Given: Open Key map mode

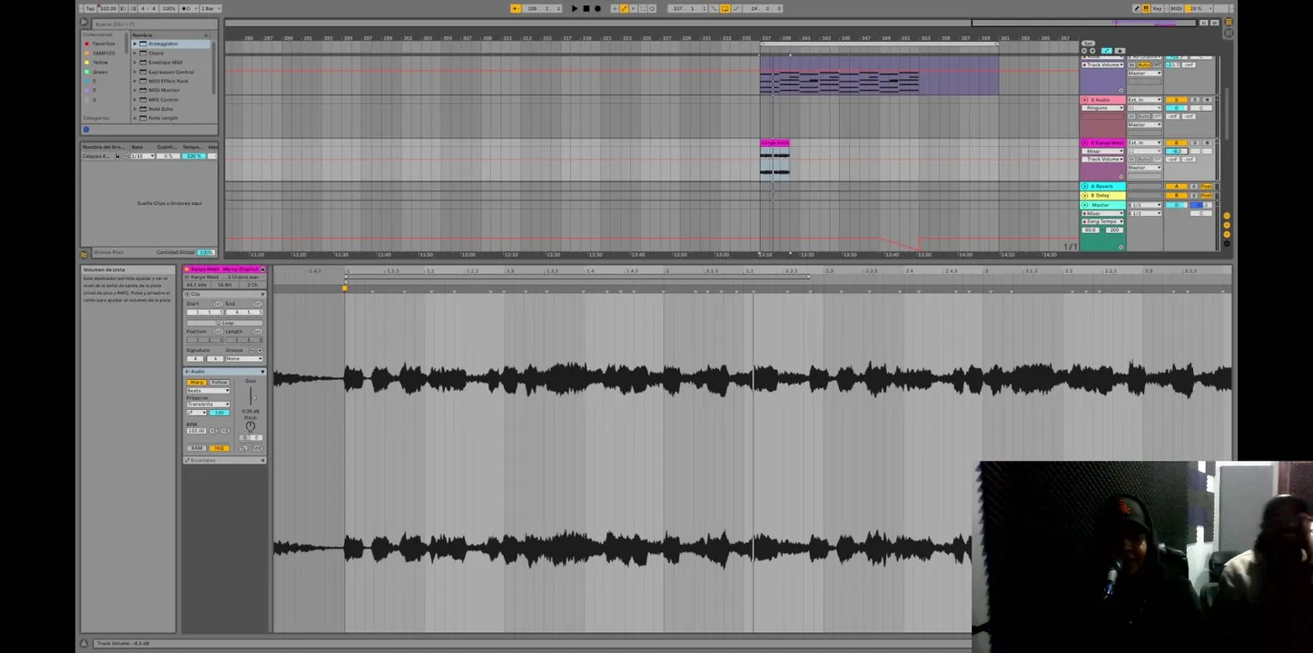Looking at the screenshot, I should point(1157,8).
